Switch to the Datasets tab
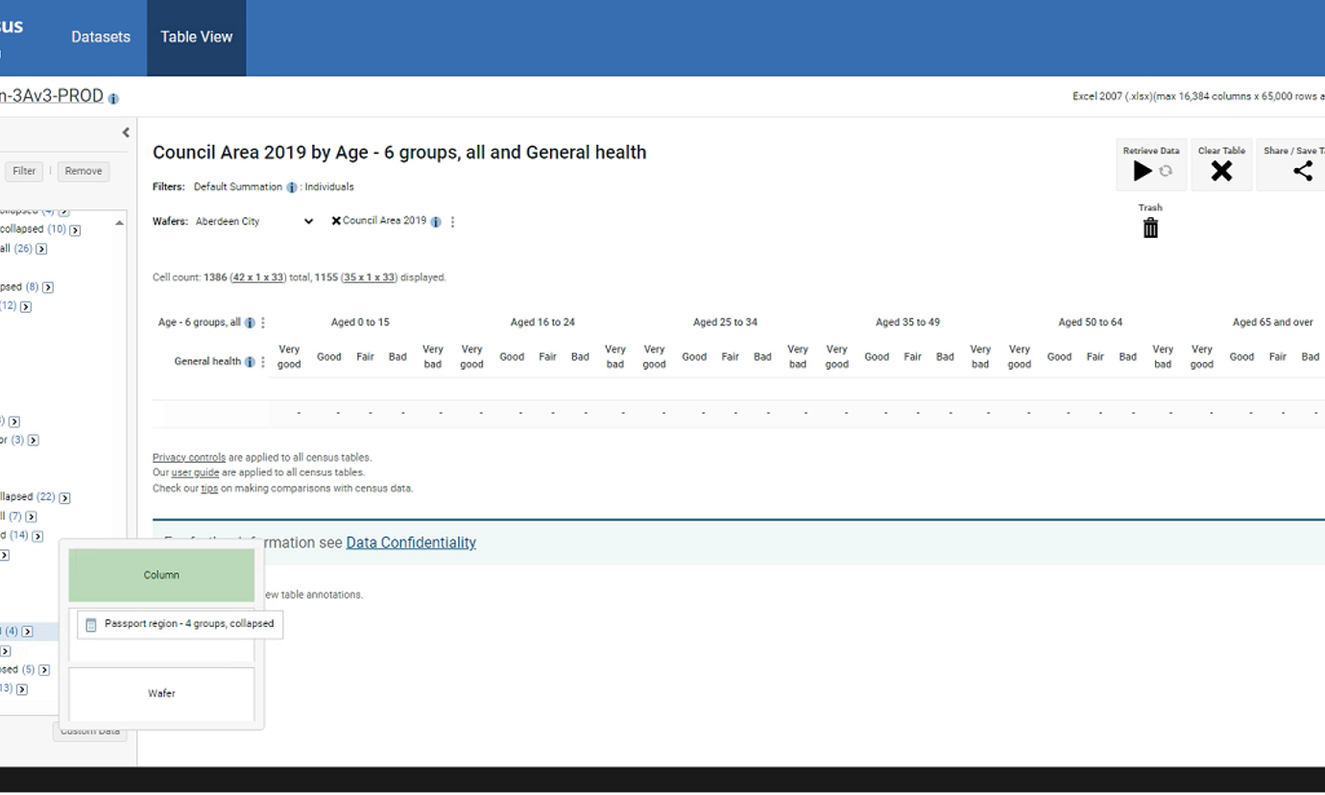The image size is (1325, 795). pos(101,37)
